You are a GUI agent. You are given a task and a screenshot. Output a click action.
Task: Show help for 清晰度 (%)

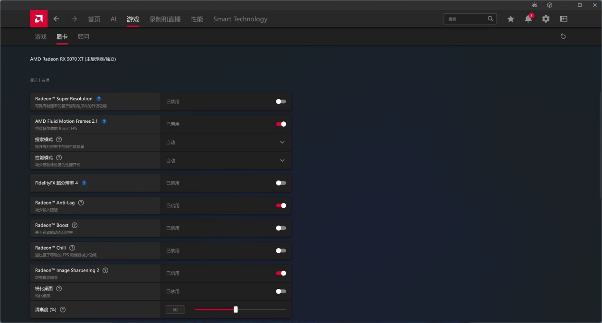tap(63, 309)
